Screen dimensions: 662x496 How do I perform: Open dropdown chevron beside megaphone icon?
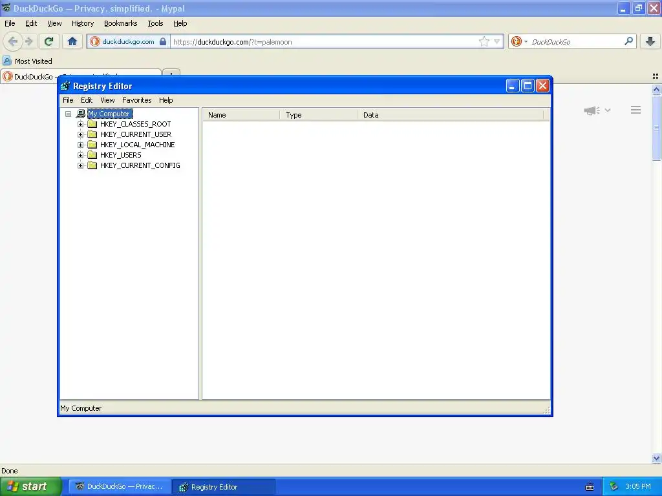608,110
